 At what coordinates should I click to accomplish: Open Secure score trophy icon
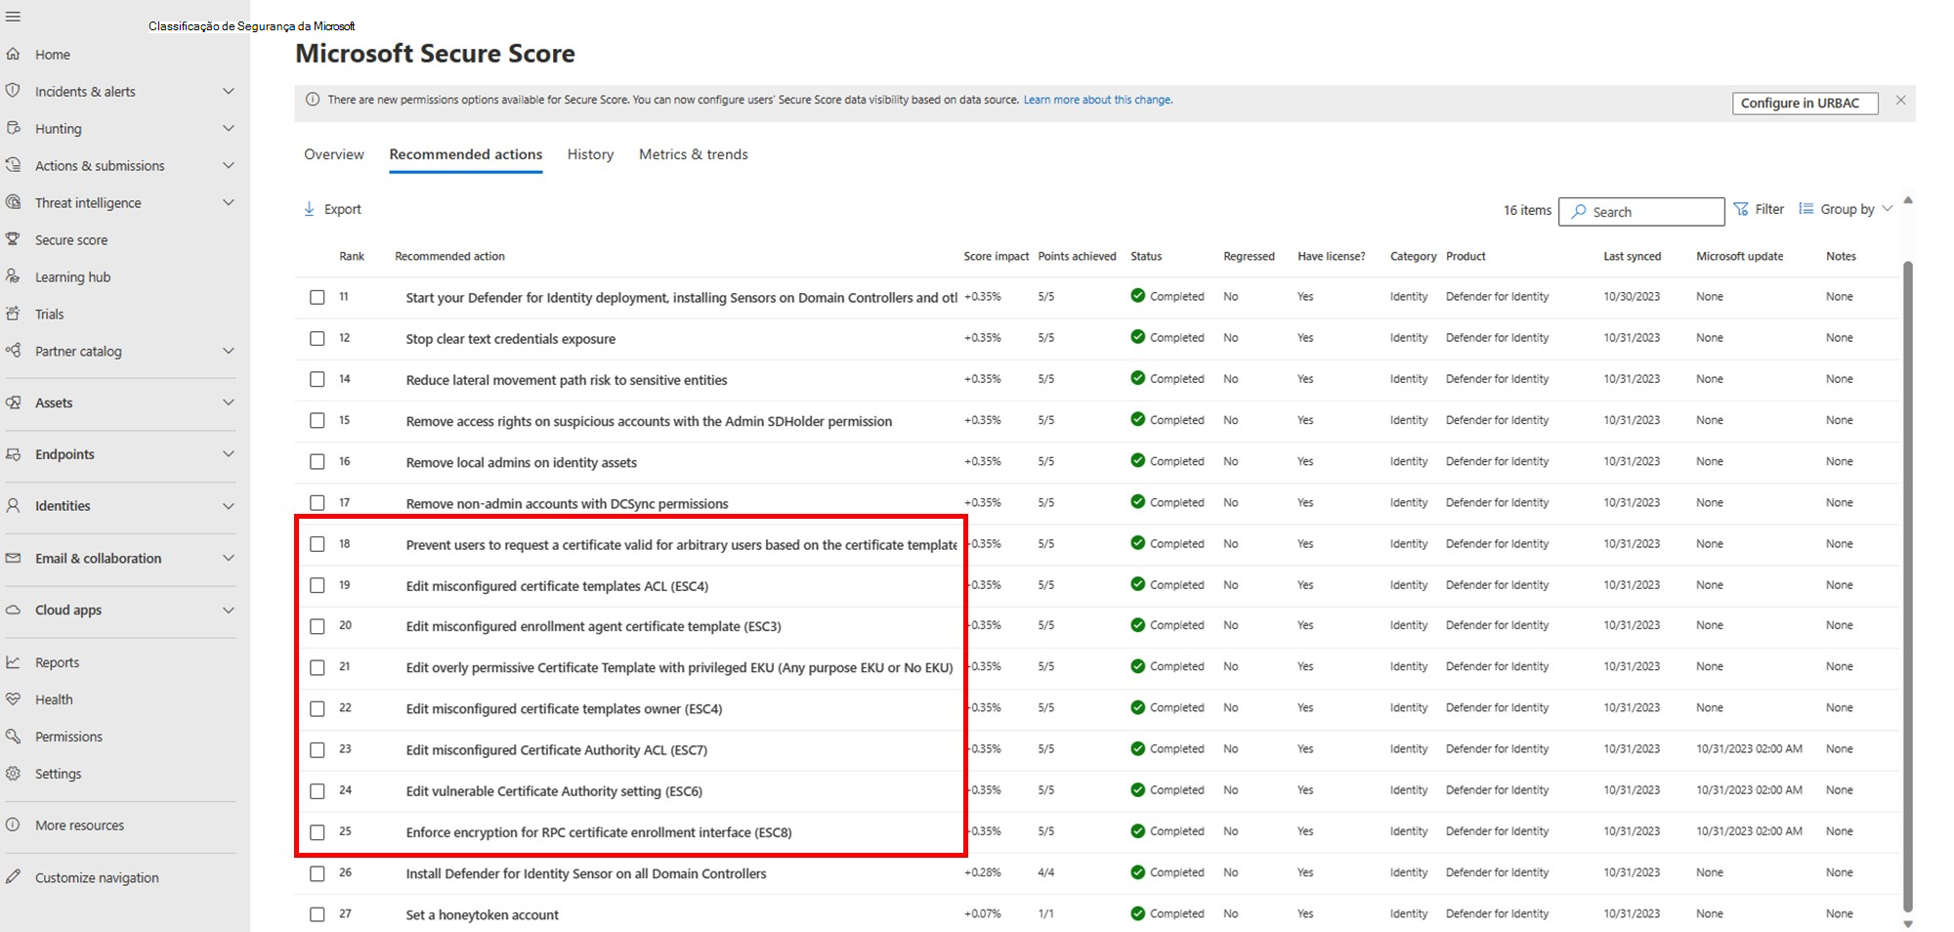pyautogui.click(x=14, y=239)
